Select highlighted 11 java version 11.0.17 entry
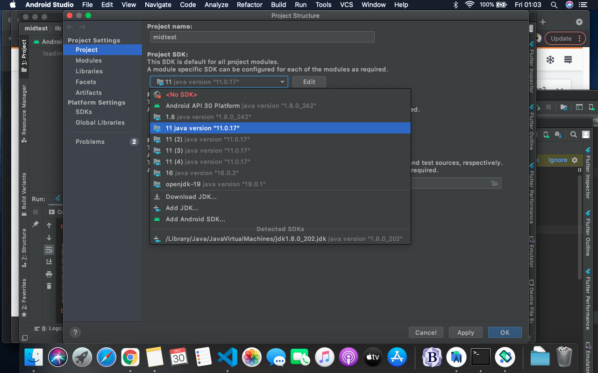The width and height of the screenshot is (598, 373). (280, 128)
